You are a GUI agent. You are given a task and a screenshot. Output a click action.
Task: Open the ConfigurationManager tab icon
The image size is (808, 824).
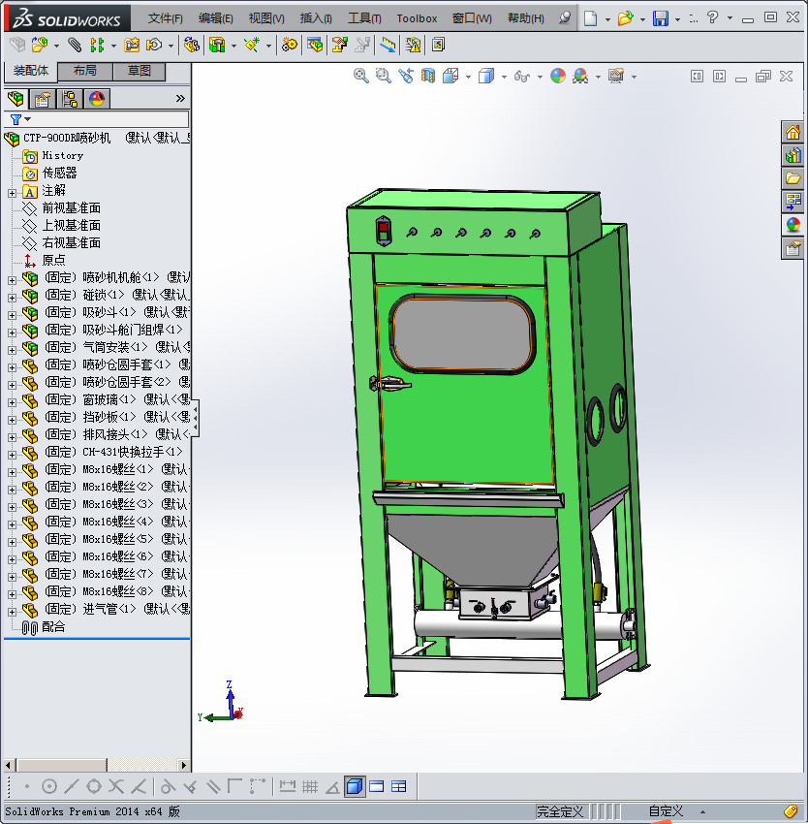[70, 98]
